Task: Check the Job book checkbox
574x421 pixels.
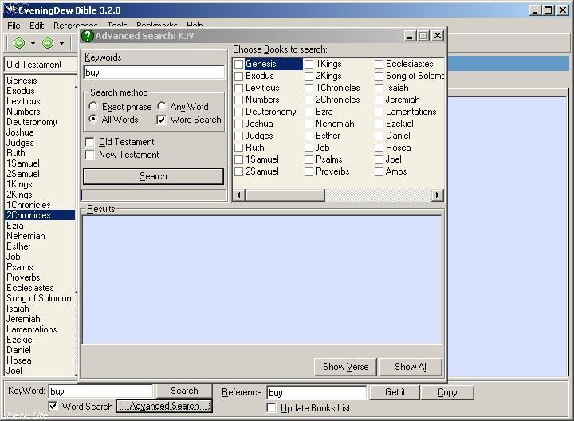Action: [x=309, y=148]
